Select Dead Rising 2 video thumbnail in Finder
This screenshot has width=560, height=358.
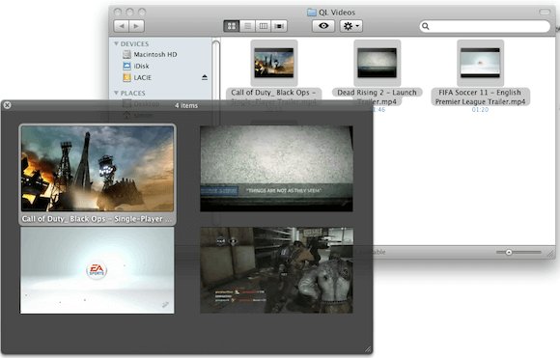point(378,63)
